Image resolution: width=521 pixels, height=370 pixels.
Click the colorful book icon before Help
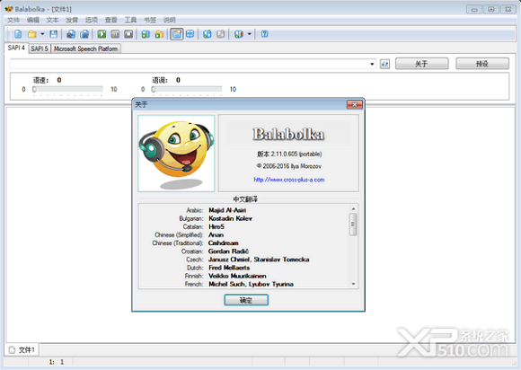click(239, 34)
